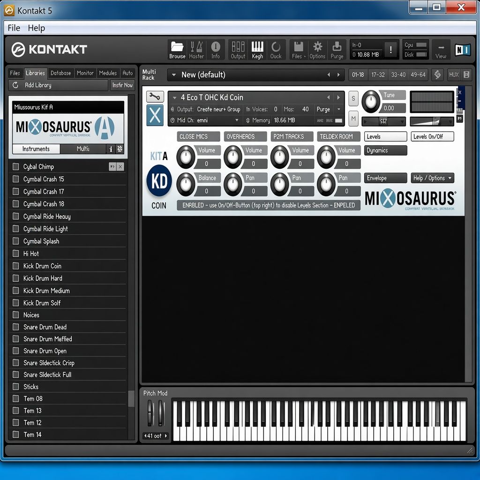Click the instrument volume slider bar
Screen dimensions: 480x480
432,121
